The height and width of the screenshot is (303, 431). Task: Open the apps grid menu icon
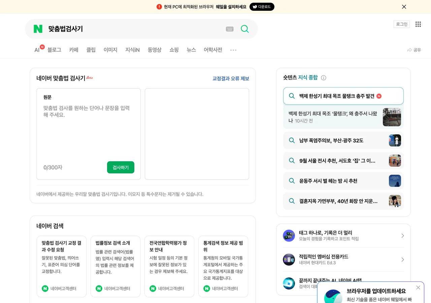(418, 24)
